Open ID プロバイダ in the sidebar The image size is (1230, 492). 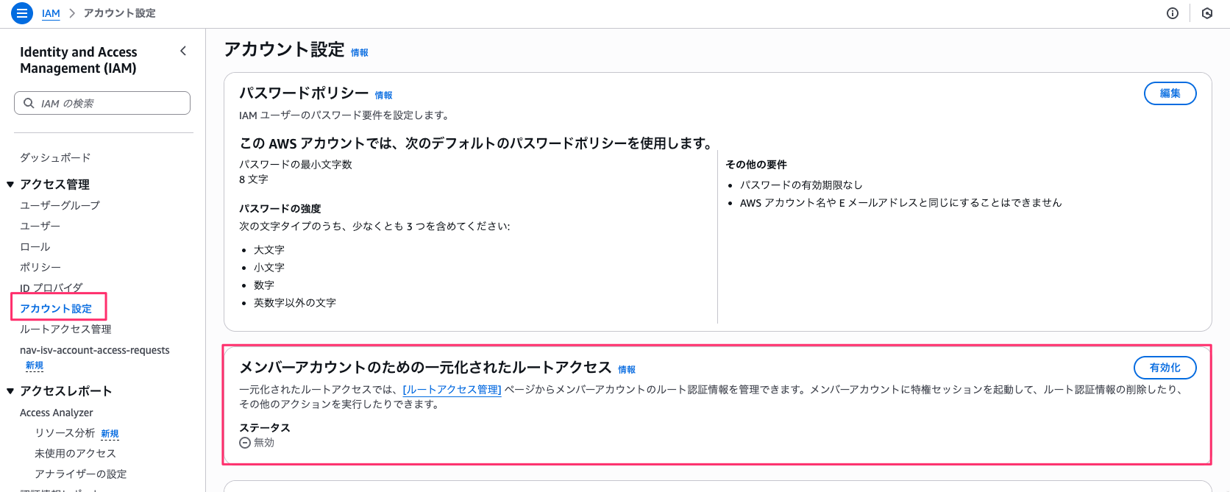click(51, 288)
